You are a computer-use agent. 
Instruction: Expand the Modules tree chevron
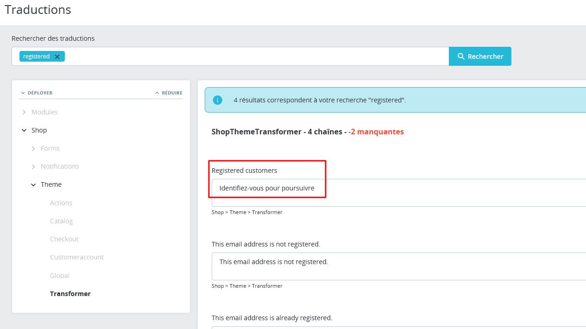click(24, 112)
